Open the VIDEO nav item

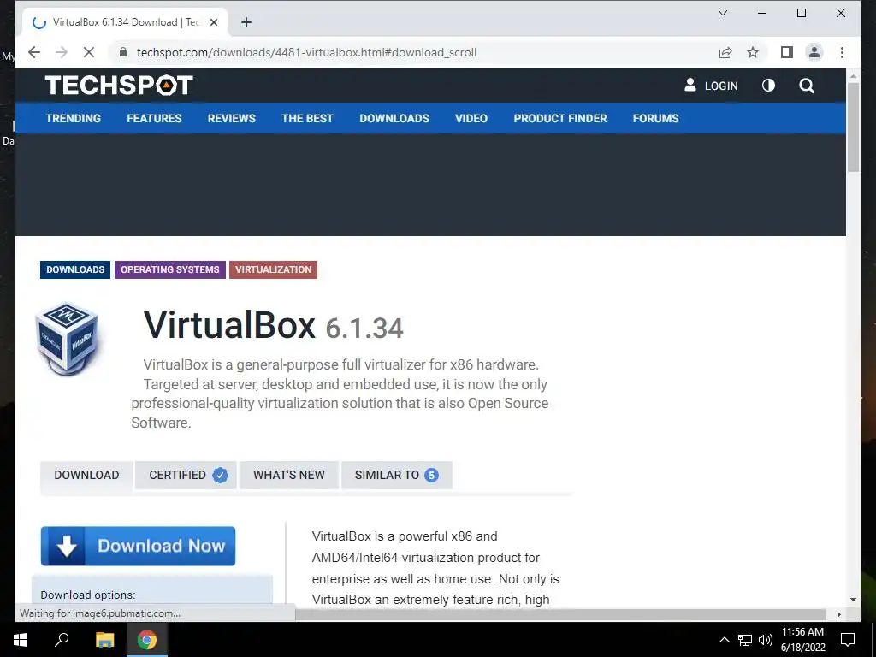(x=471, y=118)
